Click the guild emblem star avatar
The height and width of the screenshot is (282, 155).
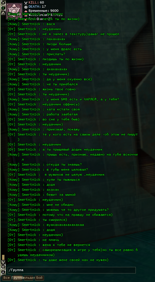coord(14,11)
